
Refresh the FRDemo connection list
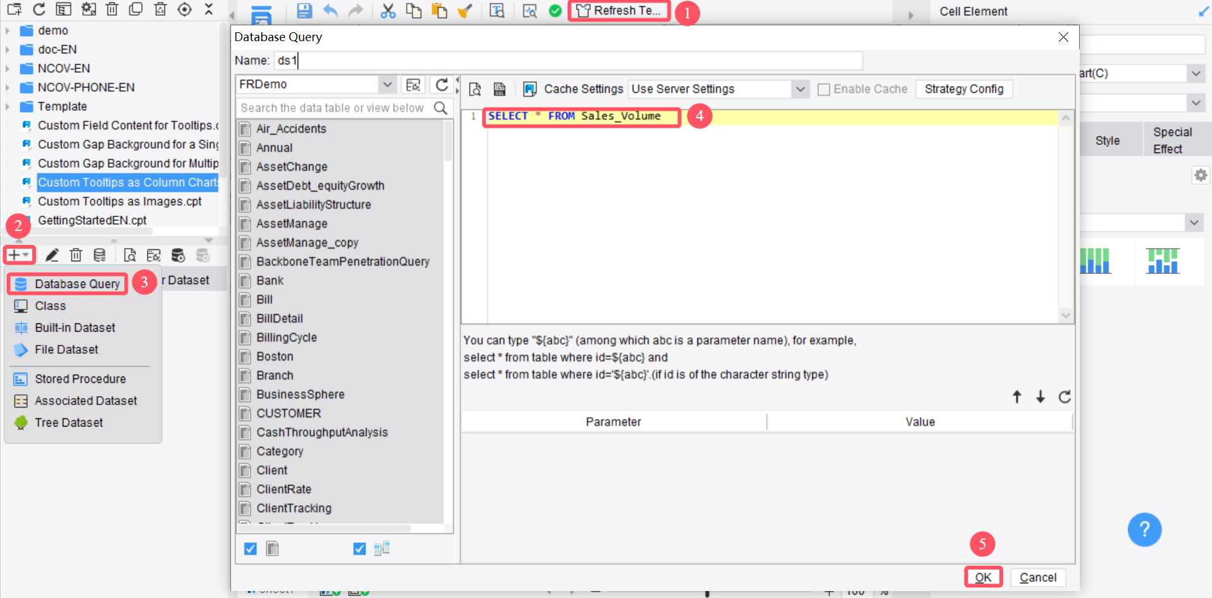[442, 84]
